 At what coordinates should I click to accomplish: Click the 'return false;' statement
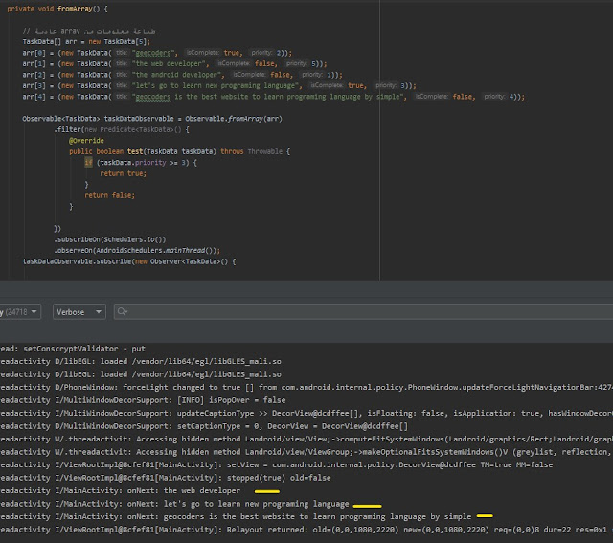click(109, 195)
